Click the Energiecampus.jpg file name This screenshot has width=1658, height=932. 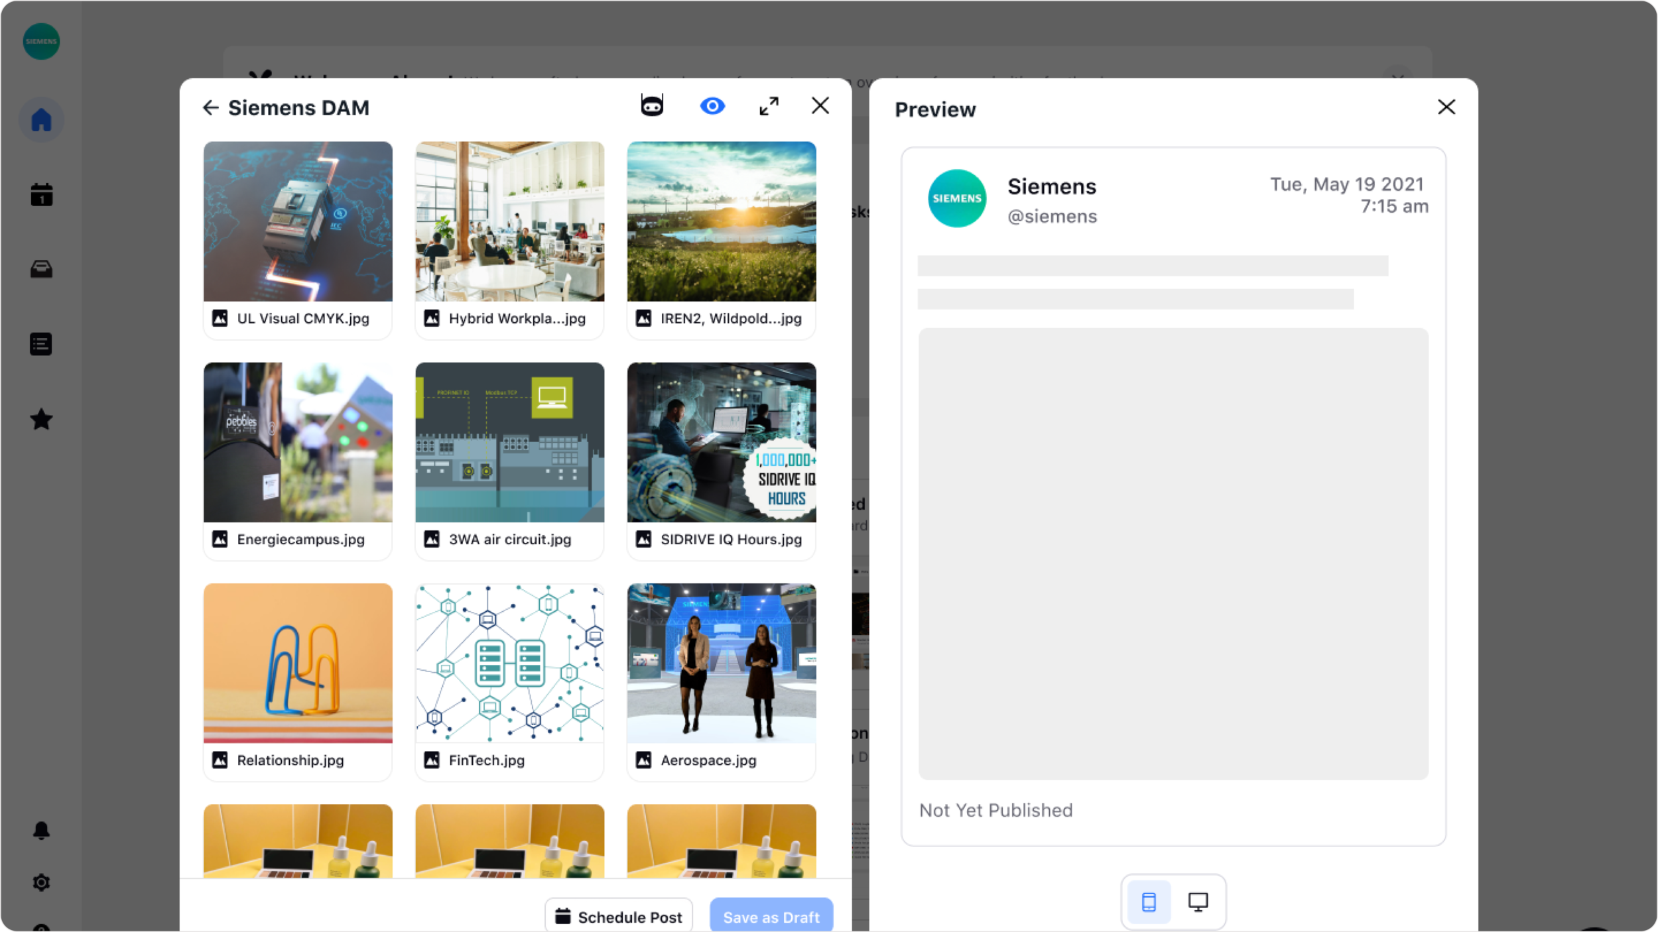coord(301,540)
